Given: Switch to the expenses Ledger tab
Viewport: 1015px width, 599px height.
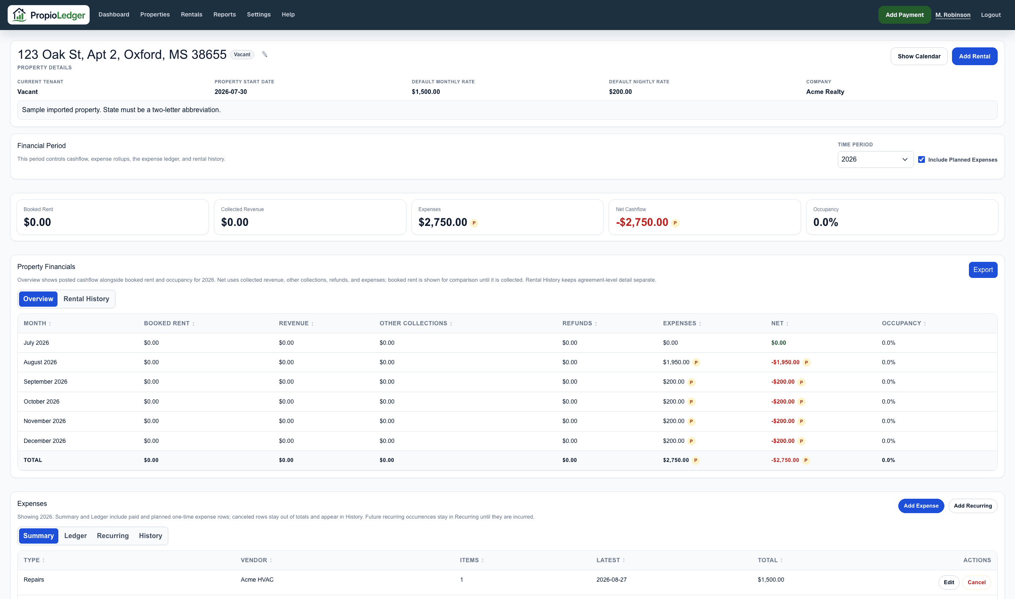Looking at the screenshot, I should (x=75, y=536).
